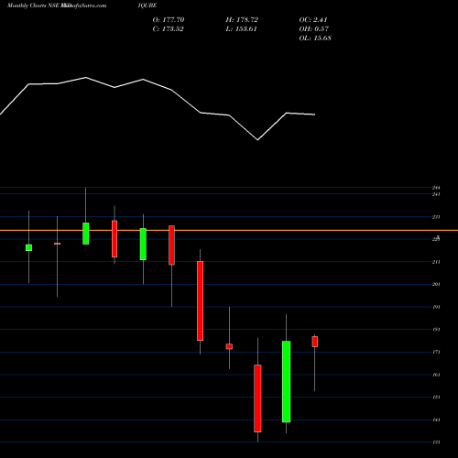Viewport: 458px width, 458px height.
Task: Select the IQUBE ticker symbol label
Action: pos(147,5)
